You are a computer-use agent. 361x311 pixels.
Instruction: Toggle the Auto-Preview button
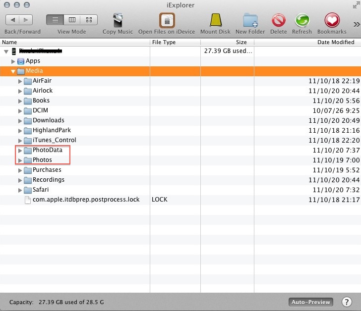point(310,302)
